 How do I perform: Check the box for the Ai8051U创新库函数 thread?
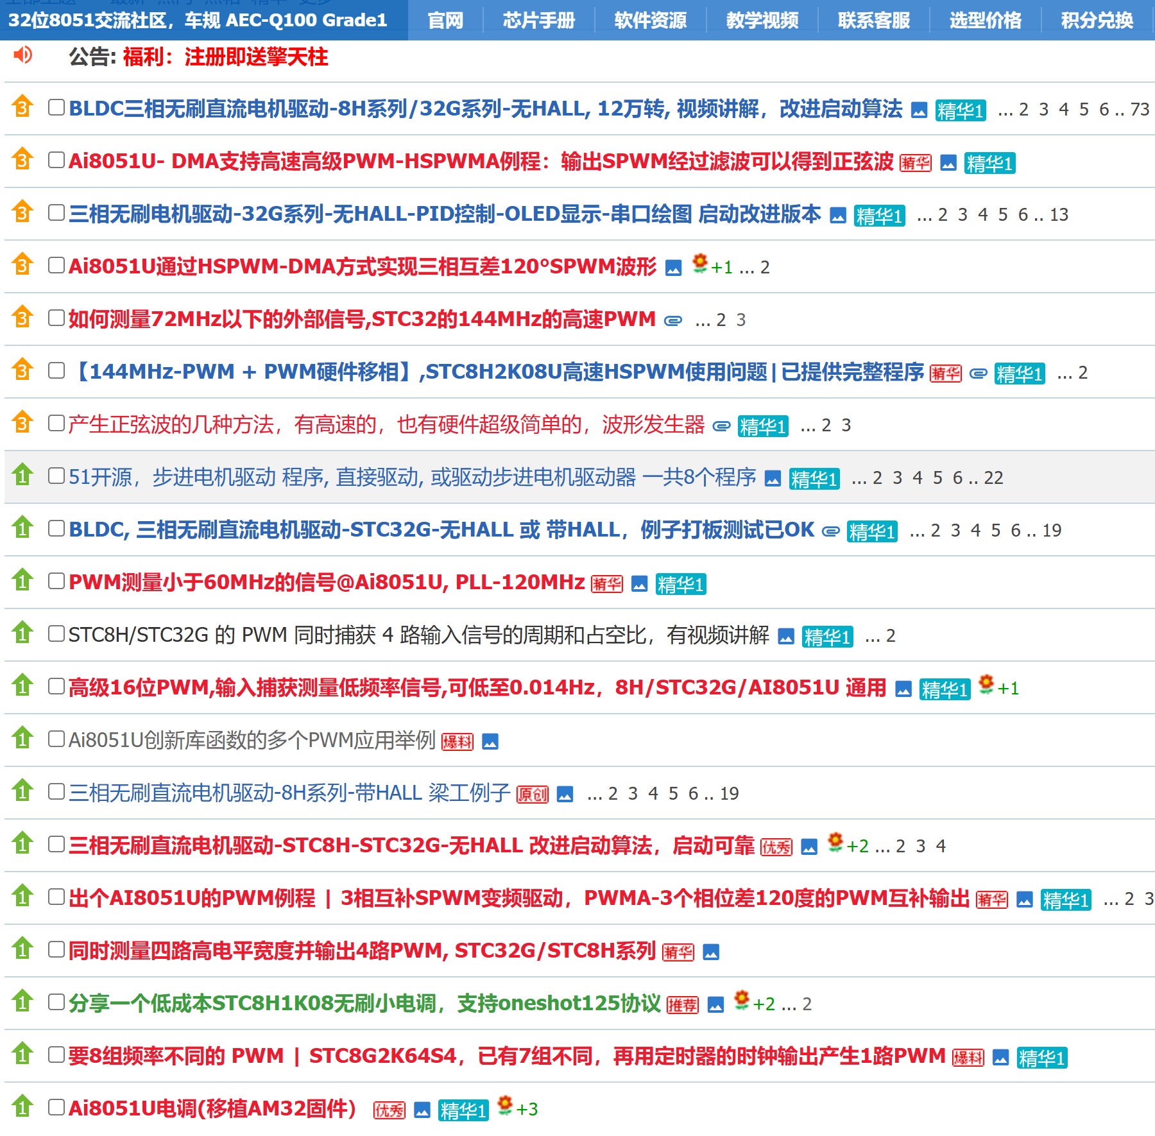(x=56, y=739)
